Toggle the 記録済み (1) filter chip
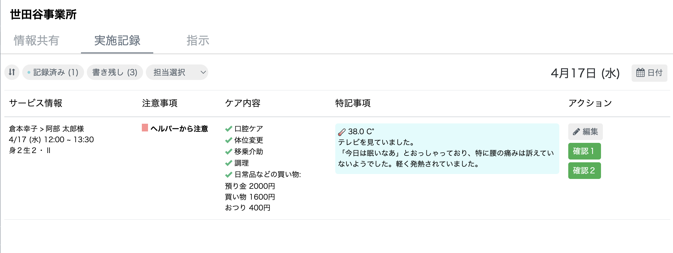The image size is (673, 253). [53, 72]
